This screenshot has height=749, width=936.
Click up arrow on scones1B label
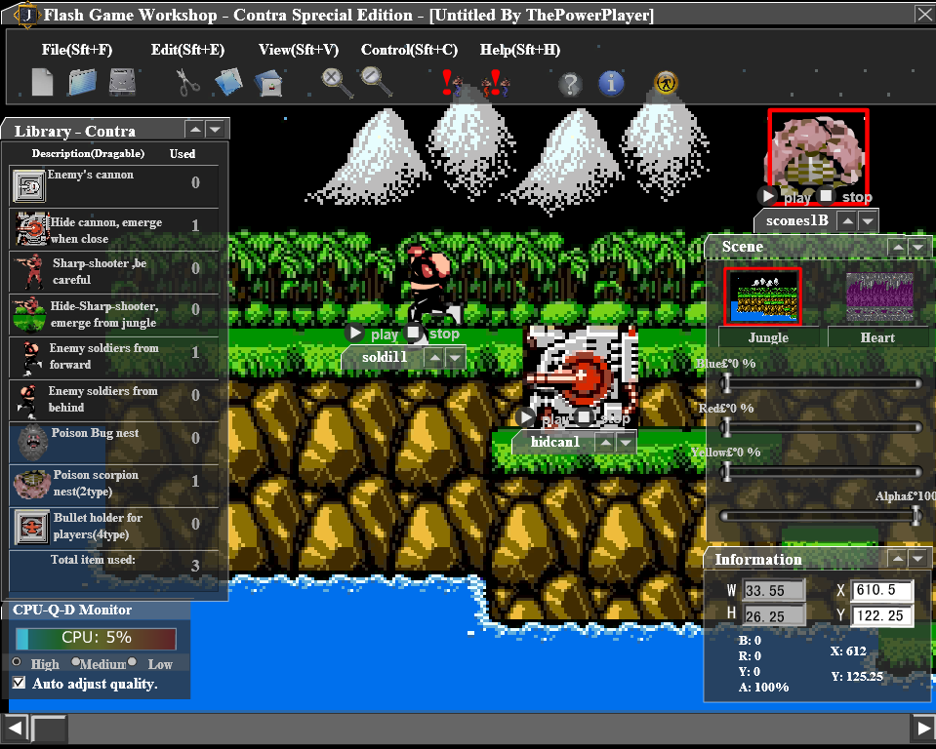click(847, 221)
